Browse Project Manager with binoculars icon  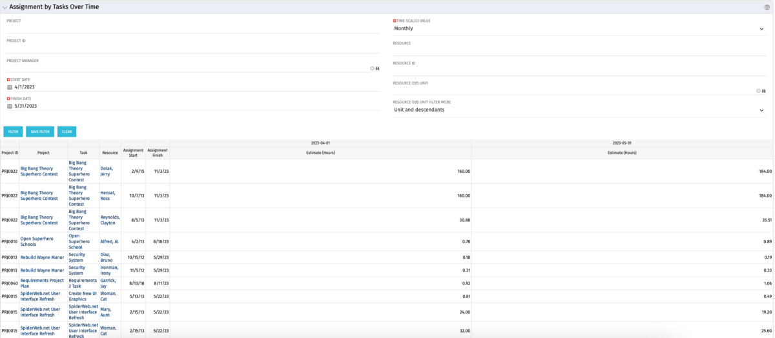(x=378, y=68)
